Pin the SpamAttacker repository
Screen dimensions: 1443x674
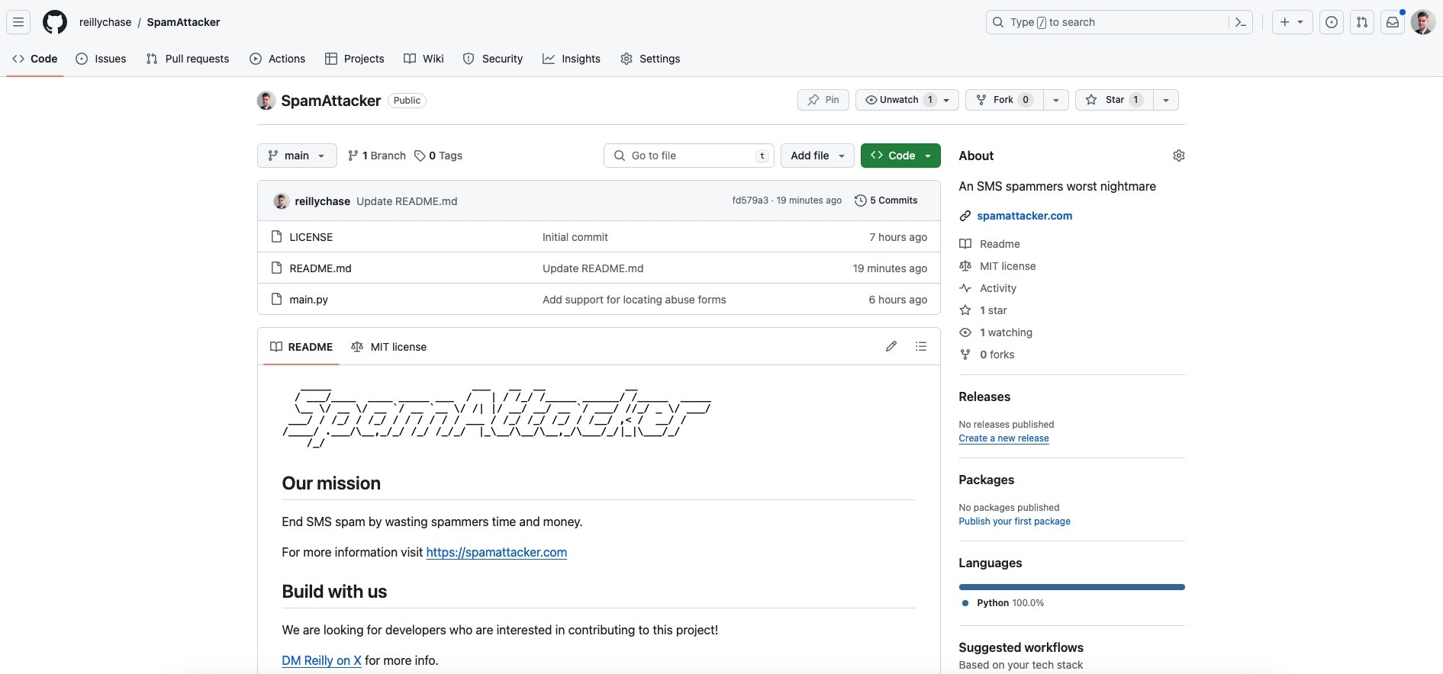coord(823,100)
